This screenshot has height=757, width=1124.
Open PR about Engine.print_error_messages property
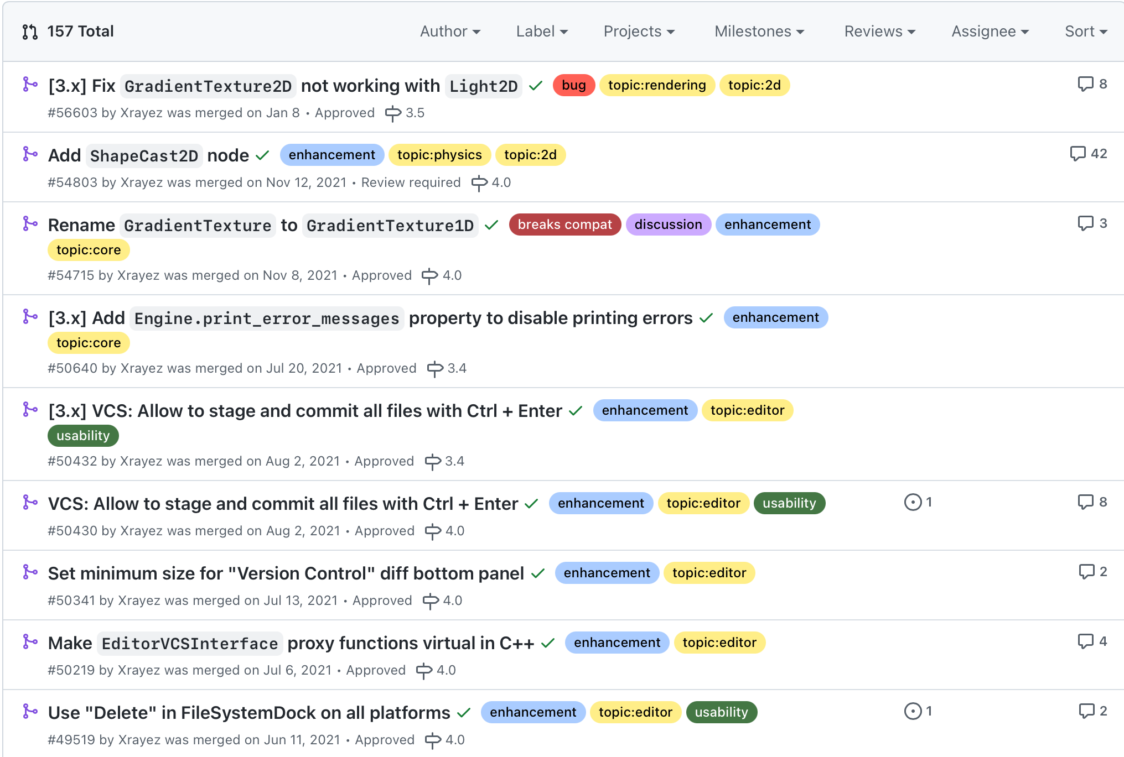pyautogui.click(x=370, y=318)
